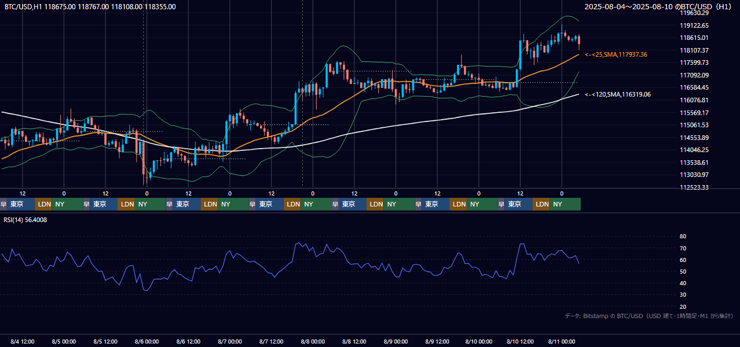Click the RSI level 40 label
740x347 pixels.
click(x=683, y=283)
